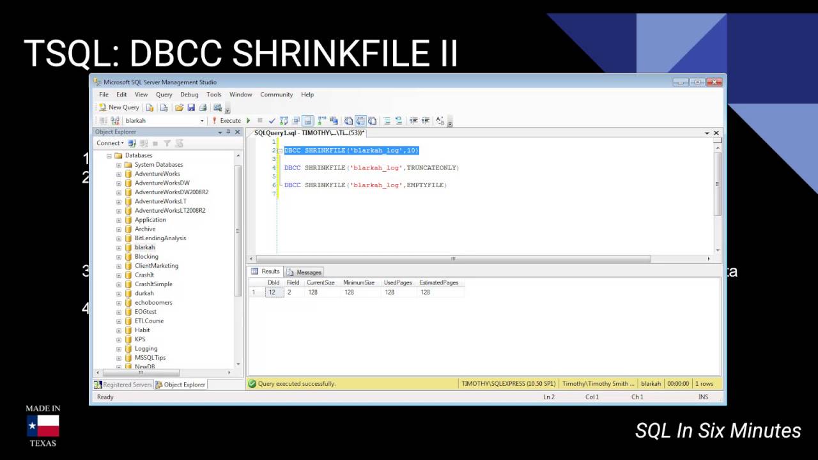Expand the System Databases folder
818x460 pixels.
click(118, 165)
